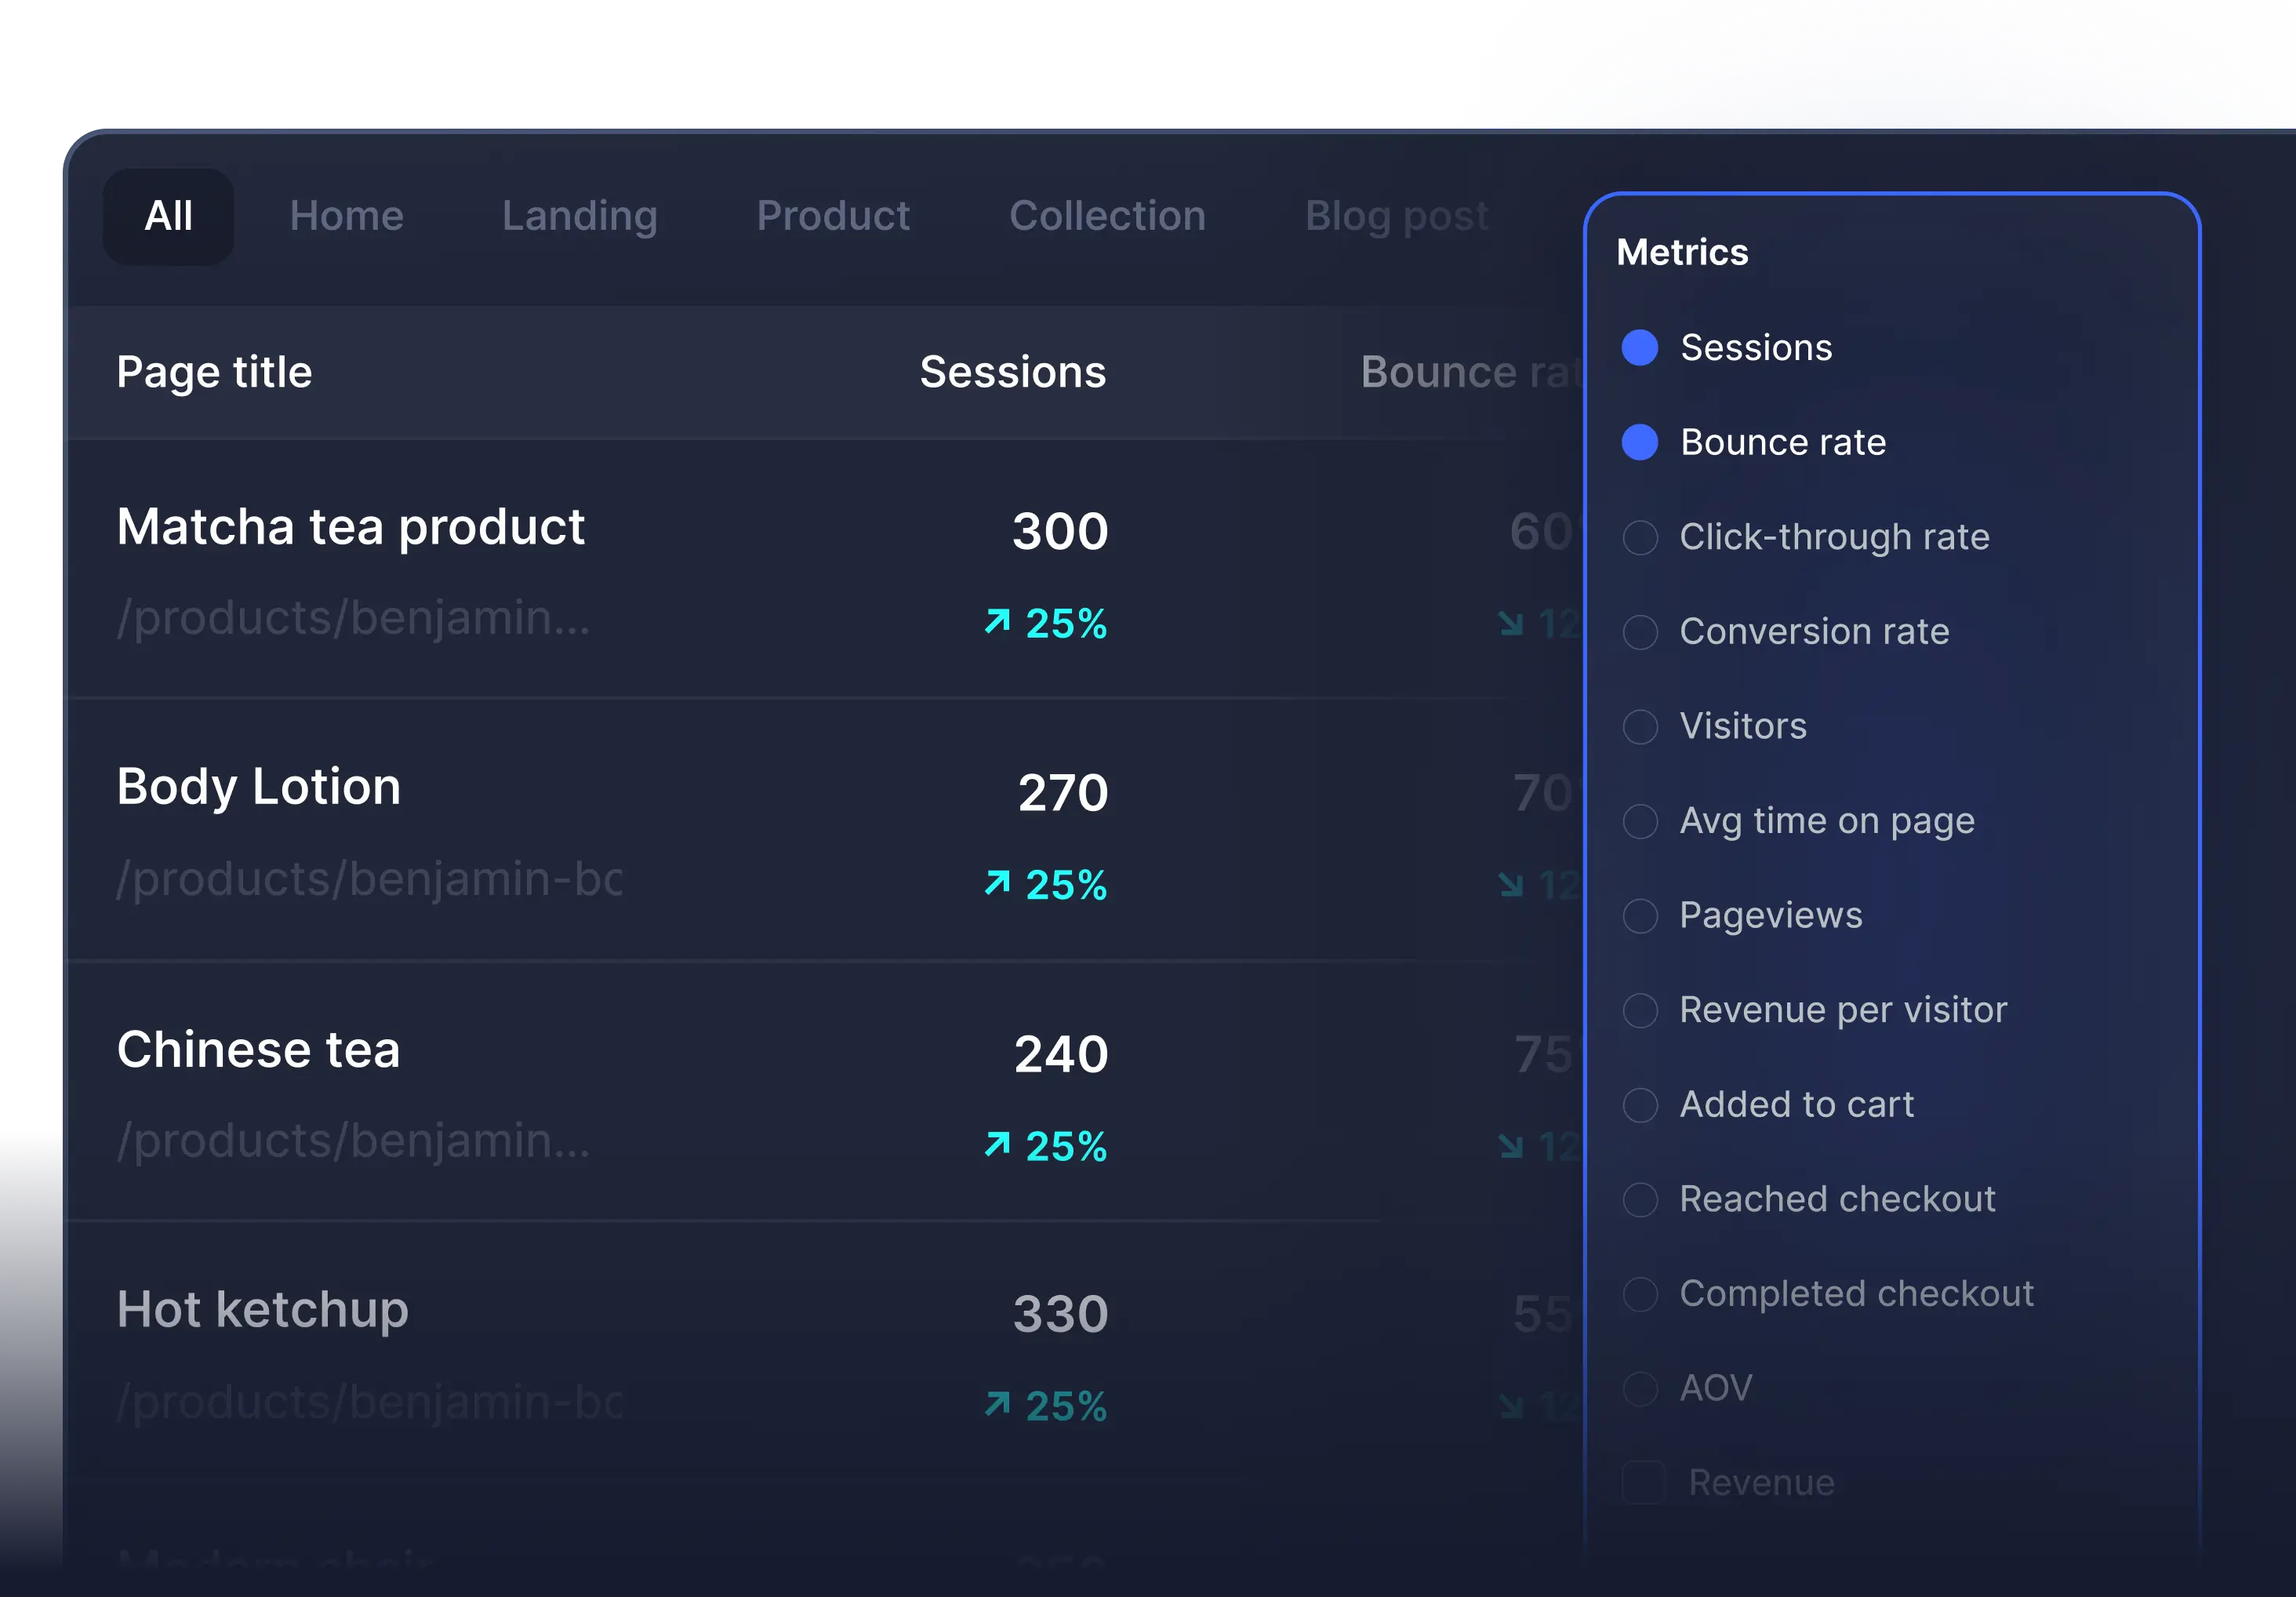Select the Visitors metric option
The width and height of the screenshot is (2296, 1597).
coord(1640,726)
